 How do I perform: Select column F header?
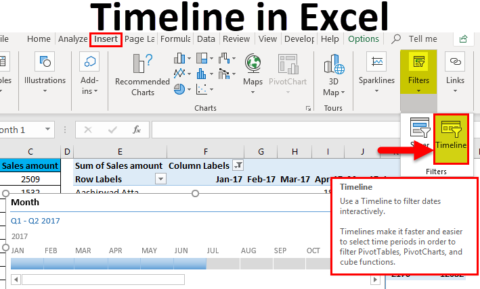click(x=205, y=152)
